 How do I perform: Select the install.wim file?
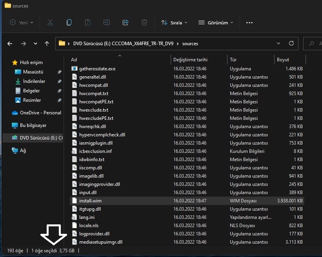(x=90, y=201)
